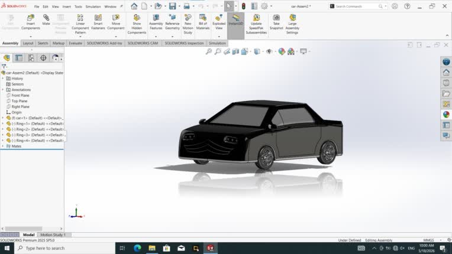
Task: Click the taskbar search box
Action: (64, 248)
